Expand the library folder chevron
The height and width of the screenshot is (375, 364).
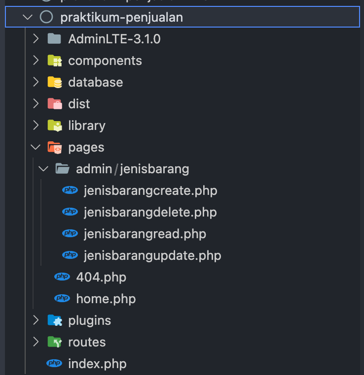pos(36,125)
